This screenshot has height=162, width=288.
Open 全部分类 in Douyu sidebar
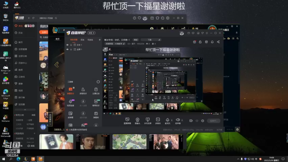pyautogui.click(x=21, y=56)
